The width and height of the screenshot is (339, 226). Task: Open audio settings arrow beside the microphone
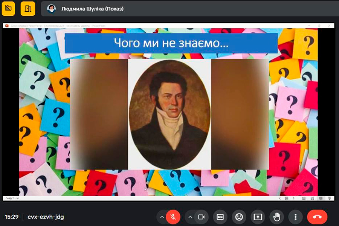coord(162,217)
